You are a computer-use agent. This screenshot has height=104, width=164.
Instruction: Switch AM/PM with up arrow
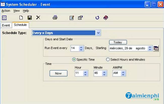point(123,72)
